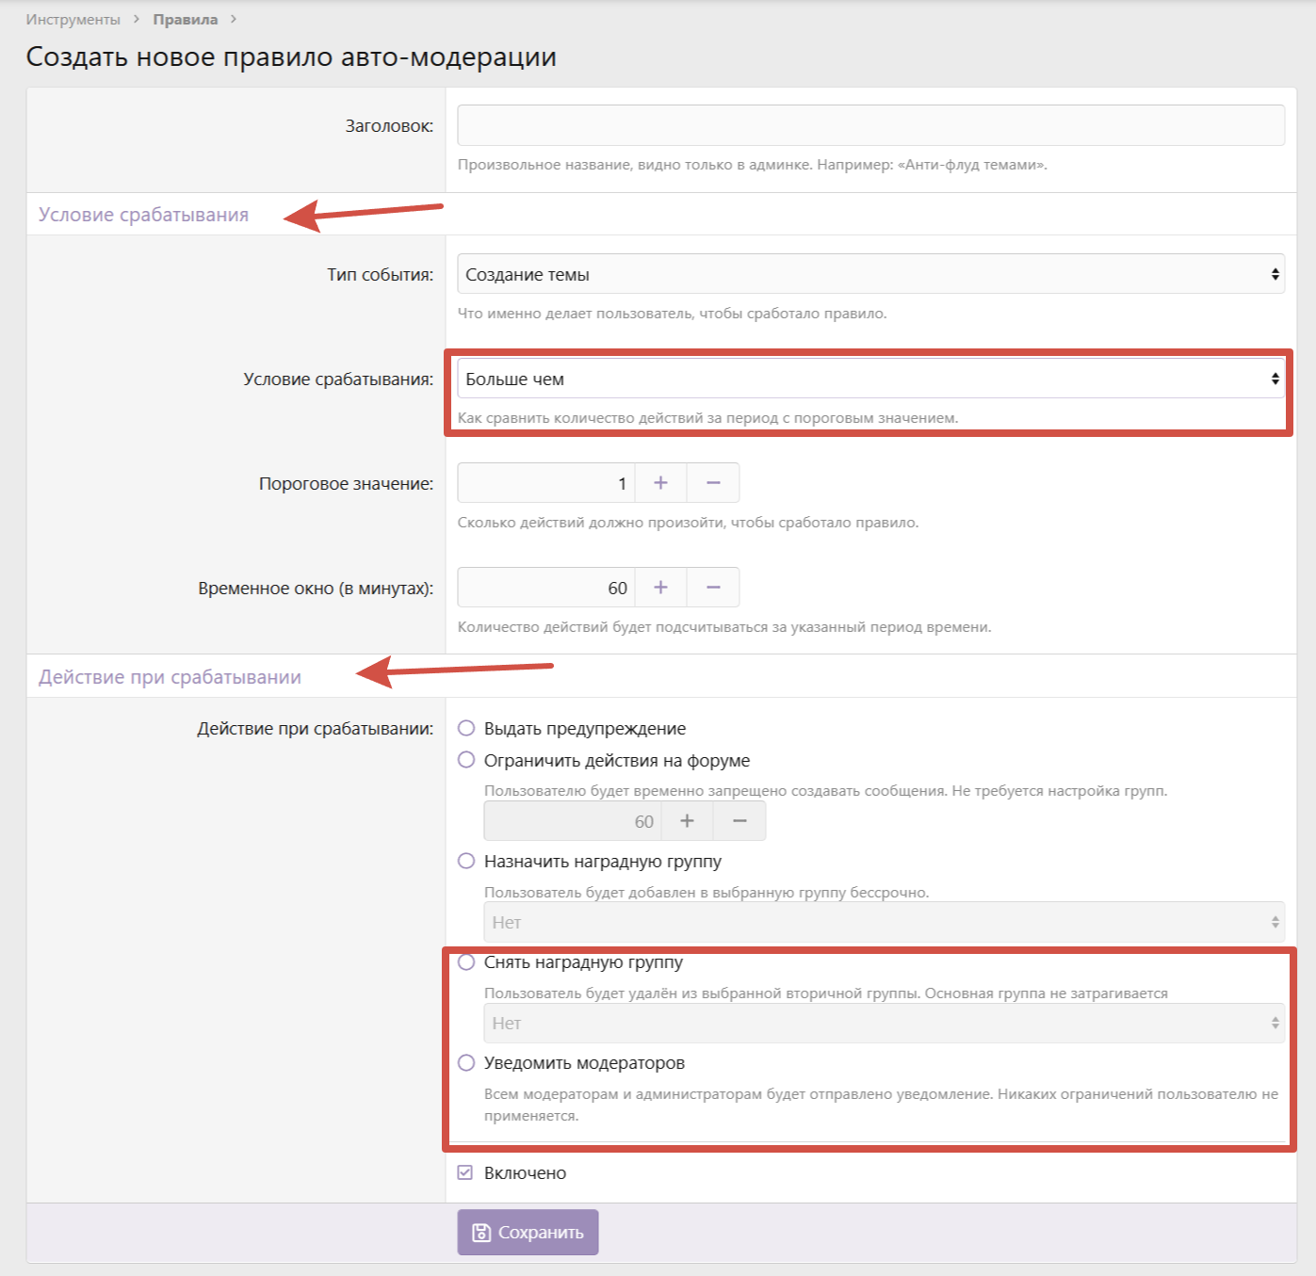Select 'Уведомить модераторов' radio option
The height and width of the screenshot is (1276, 1316).
[466, 1063]
